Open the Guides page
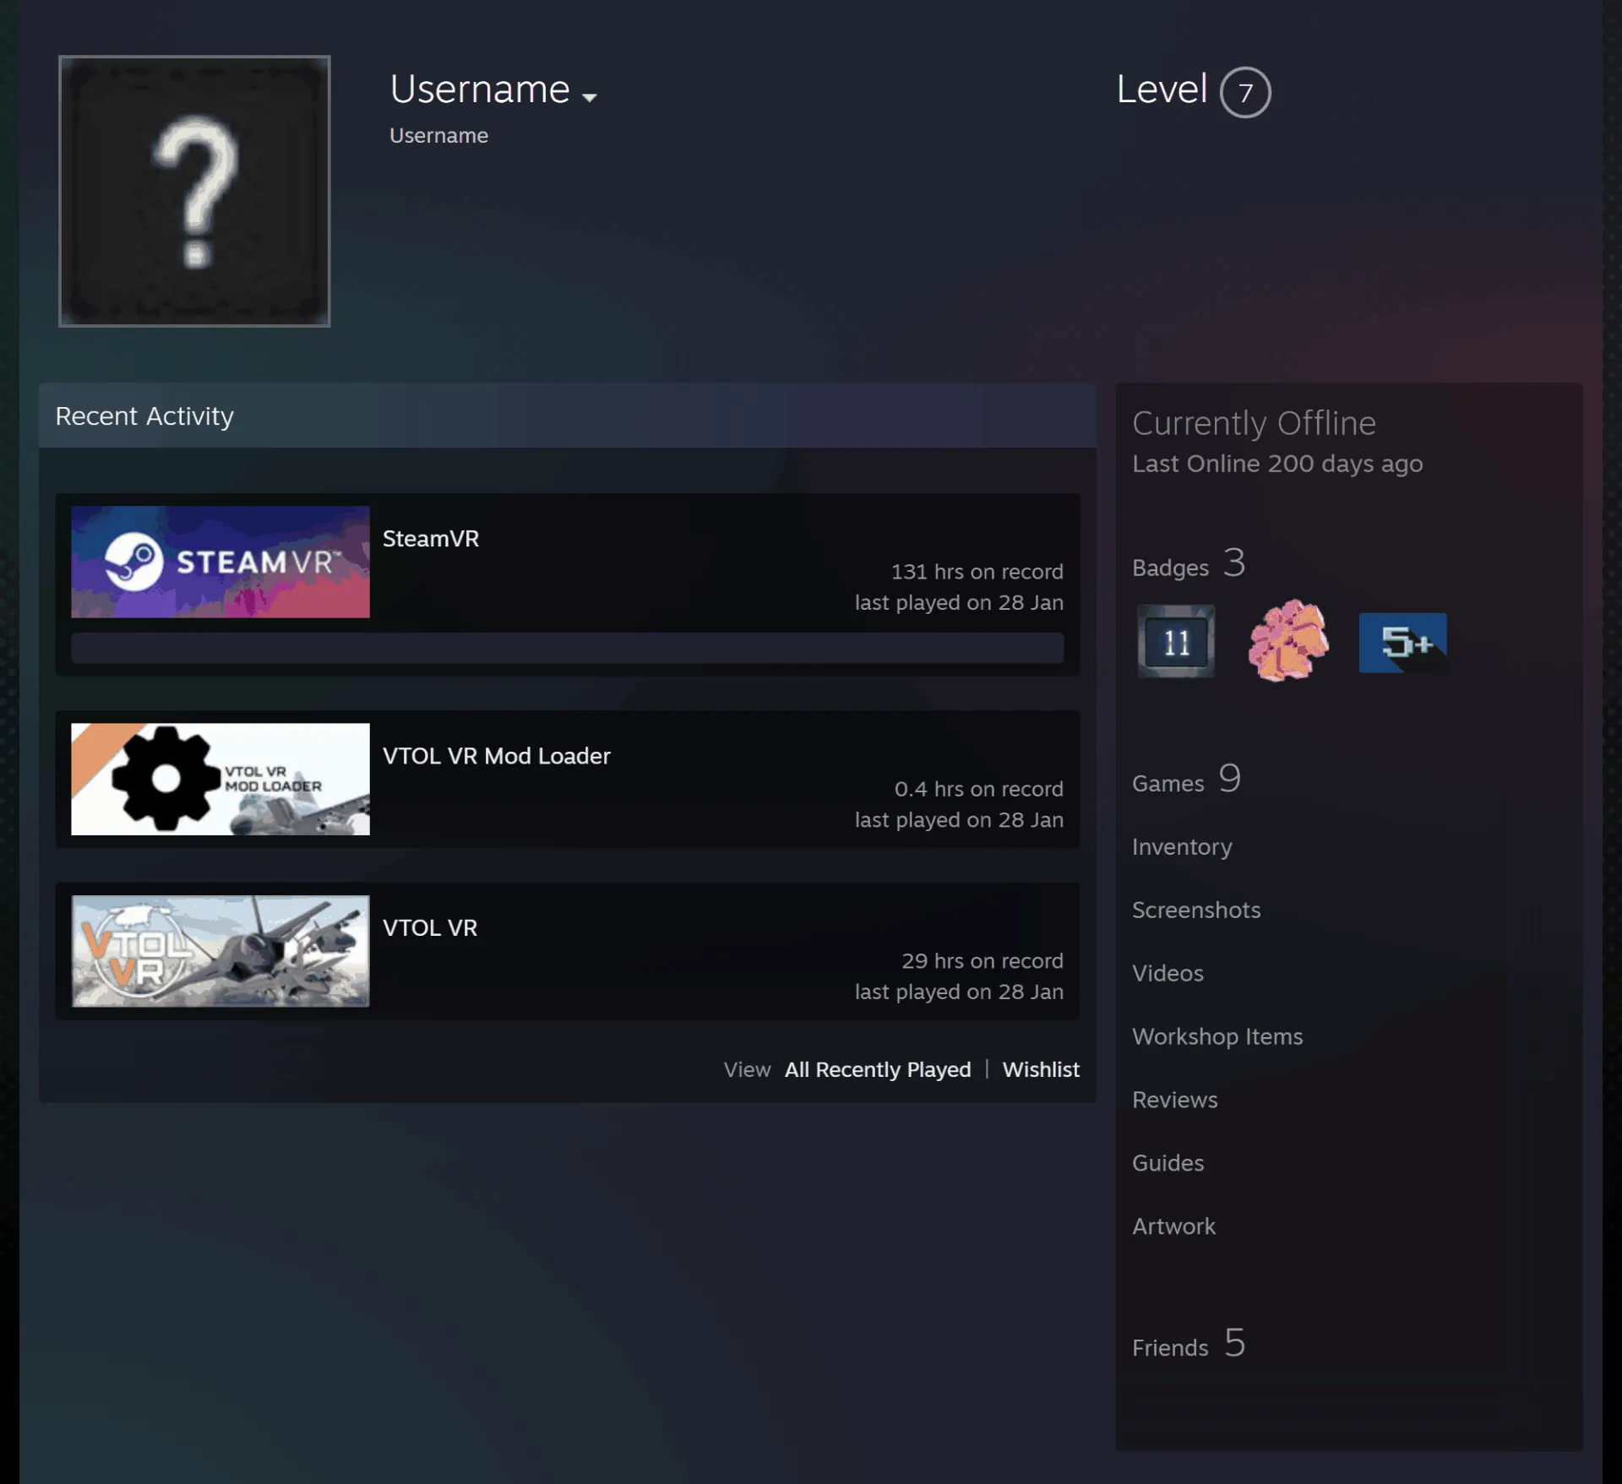1622x1484 pixels. pos(1168,1163)
